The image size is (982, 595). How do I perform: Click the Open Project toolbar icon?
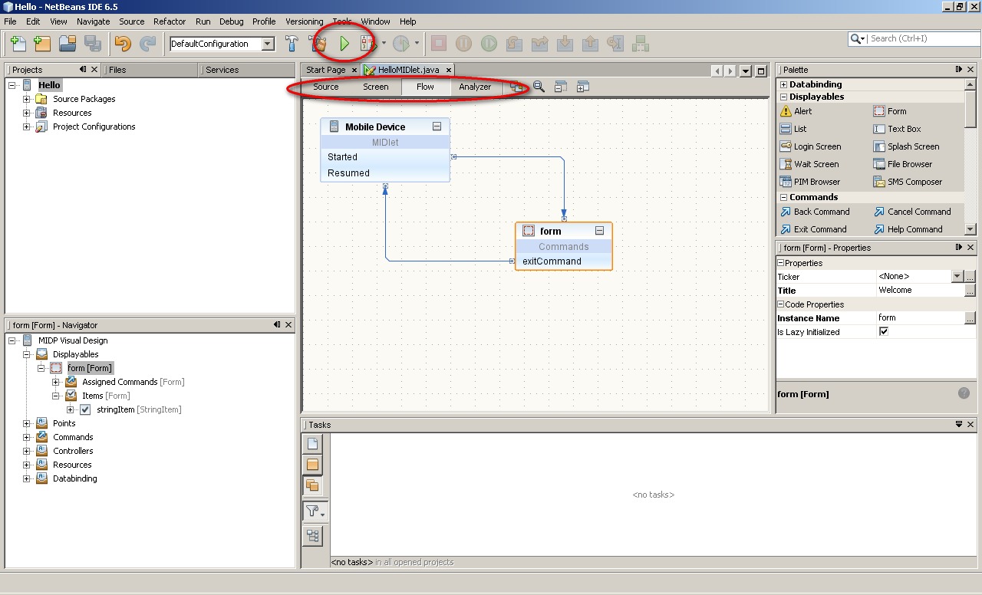click(68, 44)
